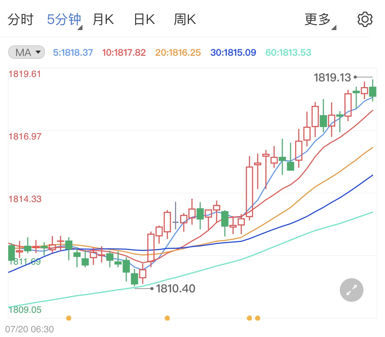Screen dimensions: 385x337
Task: Click the MA20 value 20:1816.25
Action: 178,53
